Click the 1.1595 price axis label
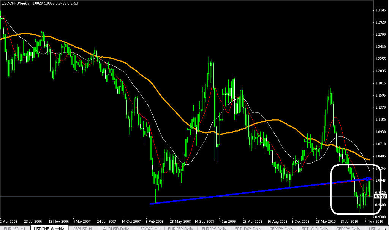Screen dimensions: 389x230 click(380, 95)
